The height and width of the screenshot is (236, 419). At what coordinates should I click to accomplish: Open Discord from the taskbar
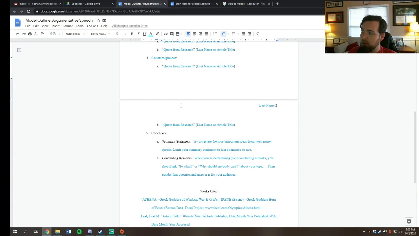tap(90, 232)
